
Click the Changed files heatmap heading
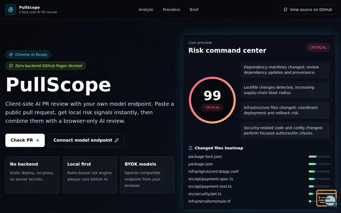tap(219, 148)
